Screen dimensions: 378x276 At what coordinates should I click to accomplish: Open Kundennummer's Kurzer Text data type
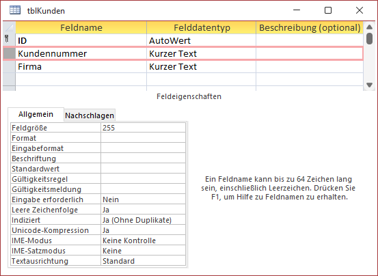202,53
